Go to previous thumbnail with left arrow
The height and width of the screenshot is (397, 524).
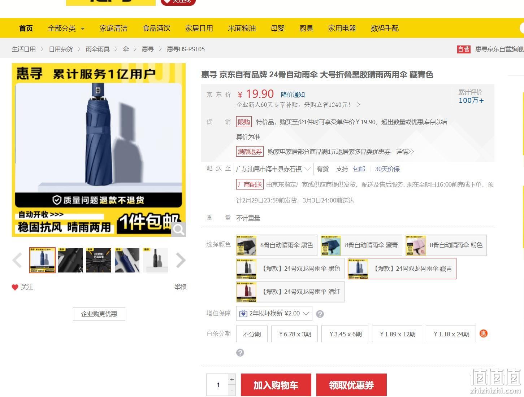[17, 260]
